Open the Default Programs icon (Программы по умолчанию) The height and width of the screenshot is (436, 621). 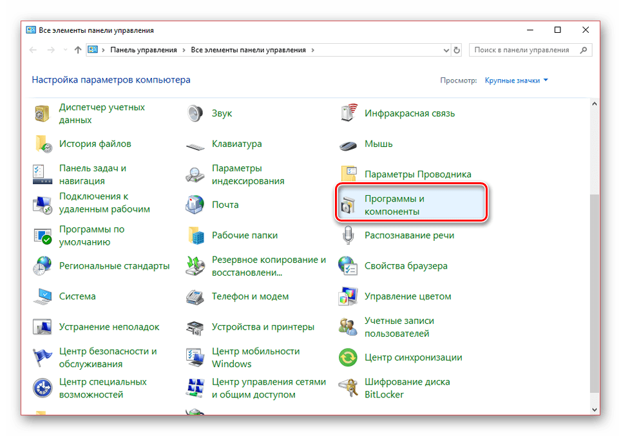coord(43,236)
